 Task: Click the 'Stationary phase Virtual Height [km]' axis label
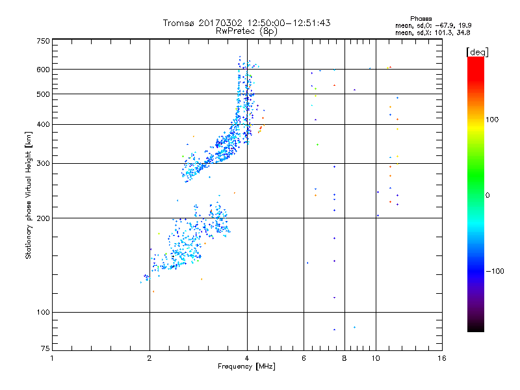(x=28, y=195)
